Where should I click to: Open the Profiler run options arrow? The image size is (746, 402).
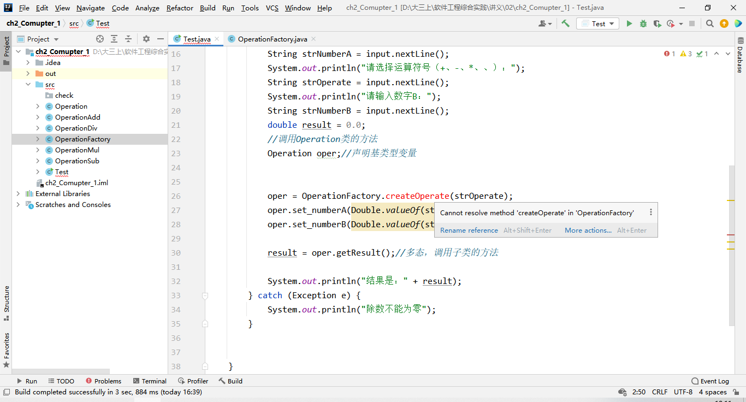point(680,23)
